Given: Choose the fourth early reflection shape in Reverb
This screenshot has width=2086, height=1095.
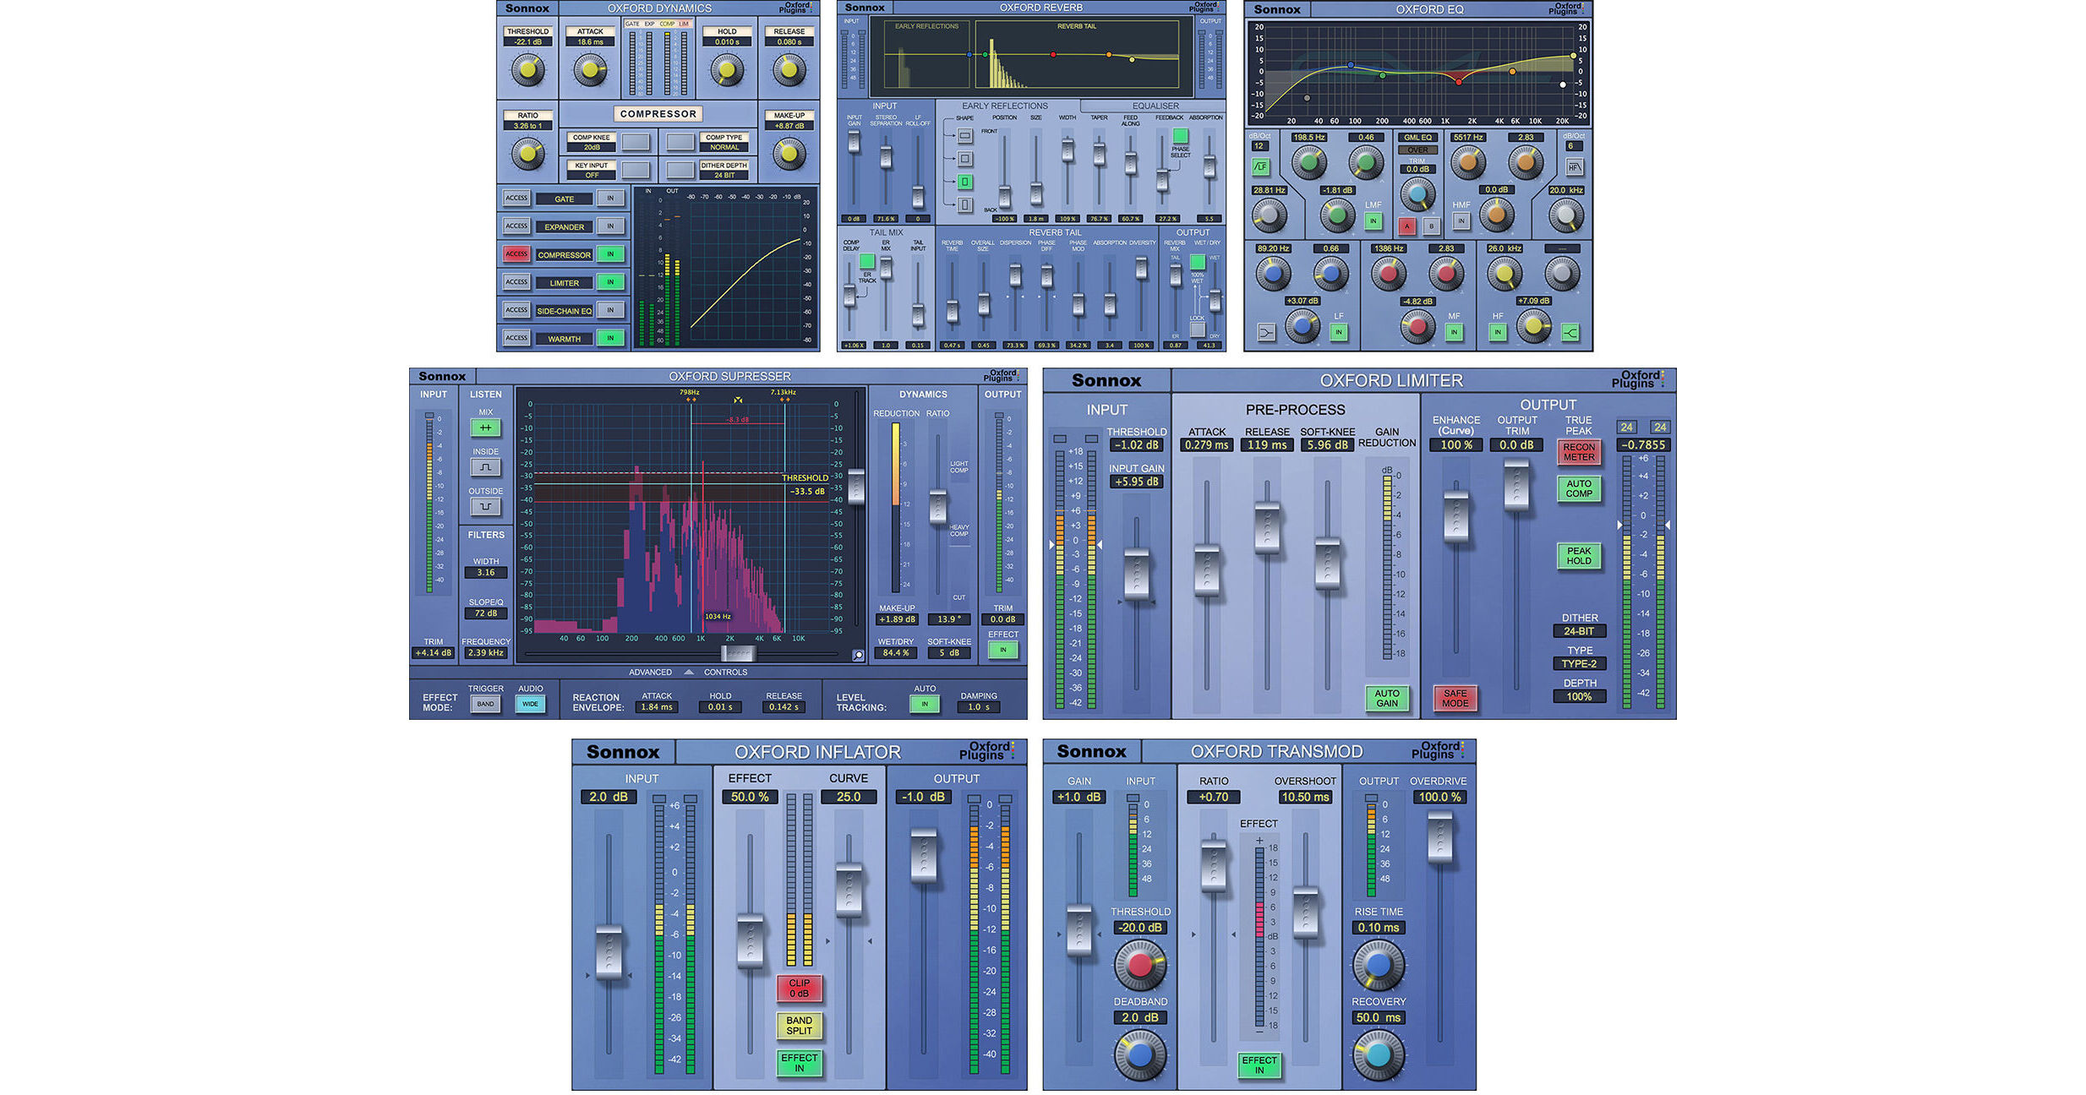Looking at the screenshot, I should tap(965, 204).
